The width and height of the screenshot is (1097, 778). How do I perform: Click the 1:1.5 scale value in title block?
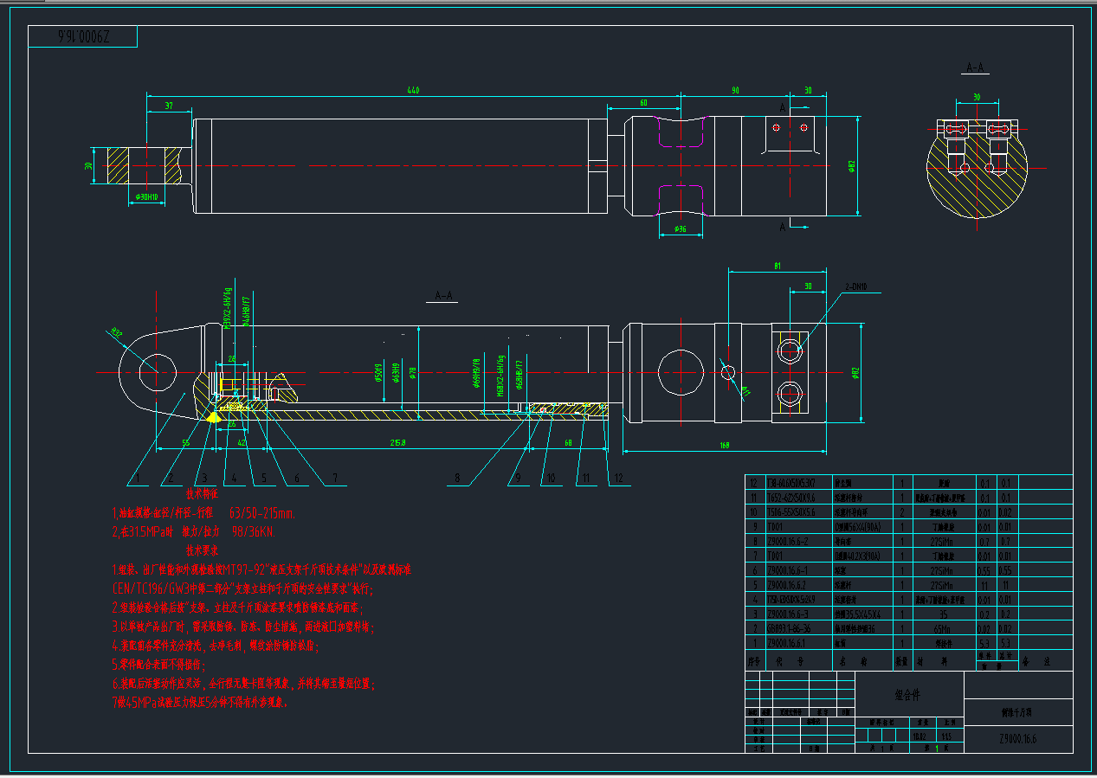(x=947, y=736)
